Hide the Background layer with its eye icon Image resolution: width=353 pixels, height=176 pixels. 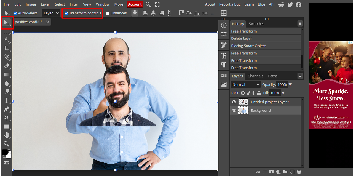[234, 110]
